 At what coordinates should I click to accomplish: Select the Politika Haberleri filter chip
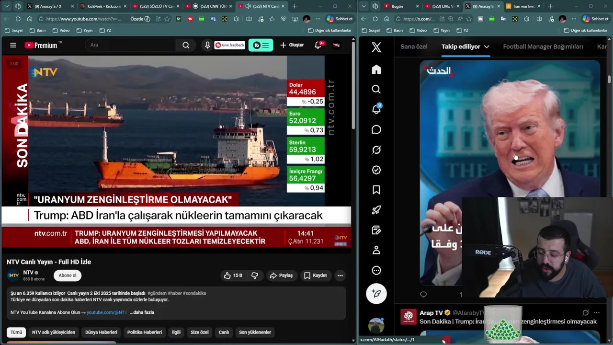pyautogui.click(x=145, y=332)
